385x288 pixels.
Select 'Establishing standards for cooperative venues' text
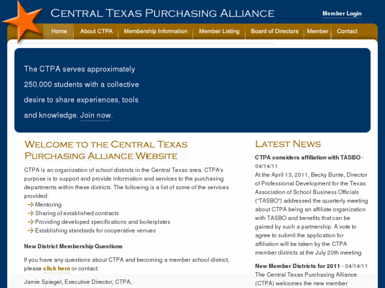tap(95, 230)
